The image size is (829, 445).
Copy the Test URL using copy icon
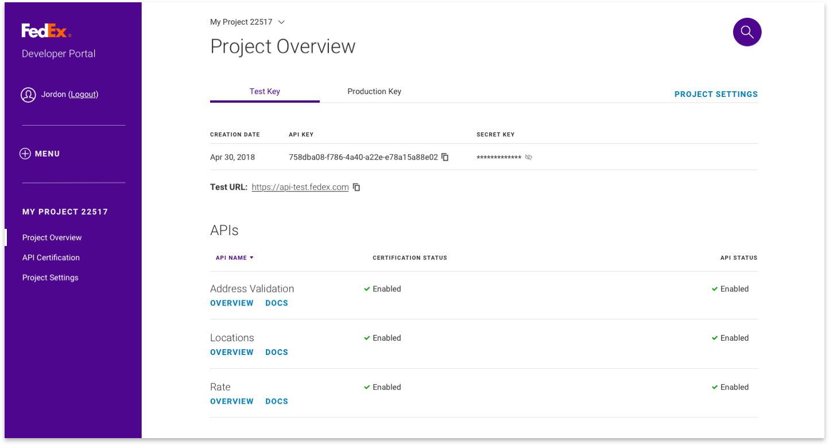[x=357, y=188]
